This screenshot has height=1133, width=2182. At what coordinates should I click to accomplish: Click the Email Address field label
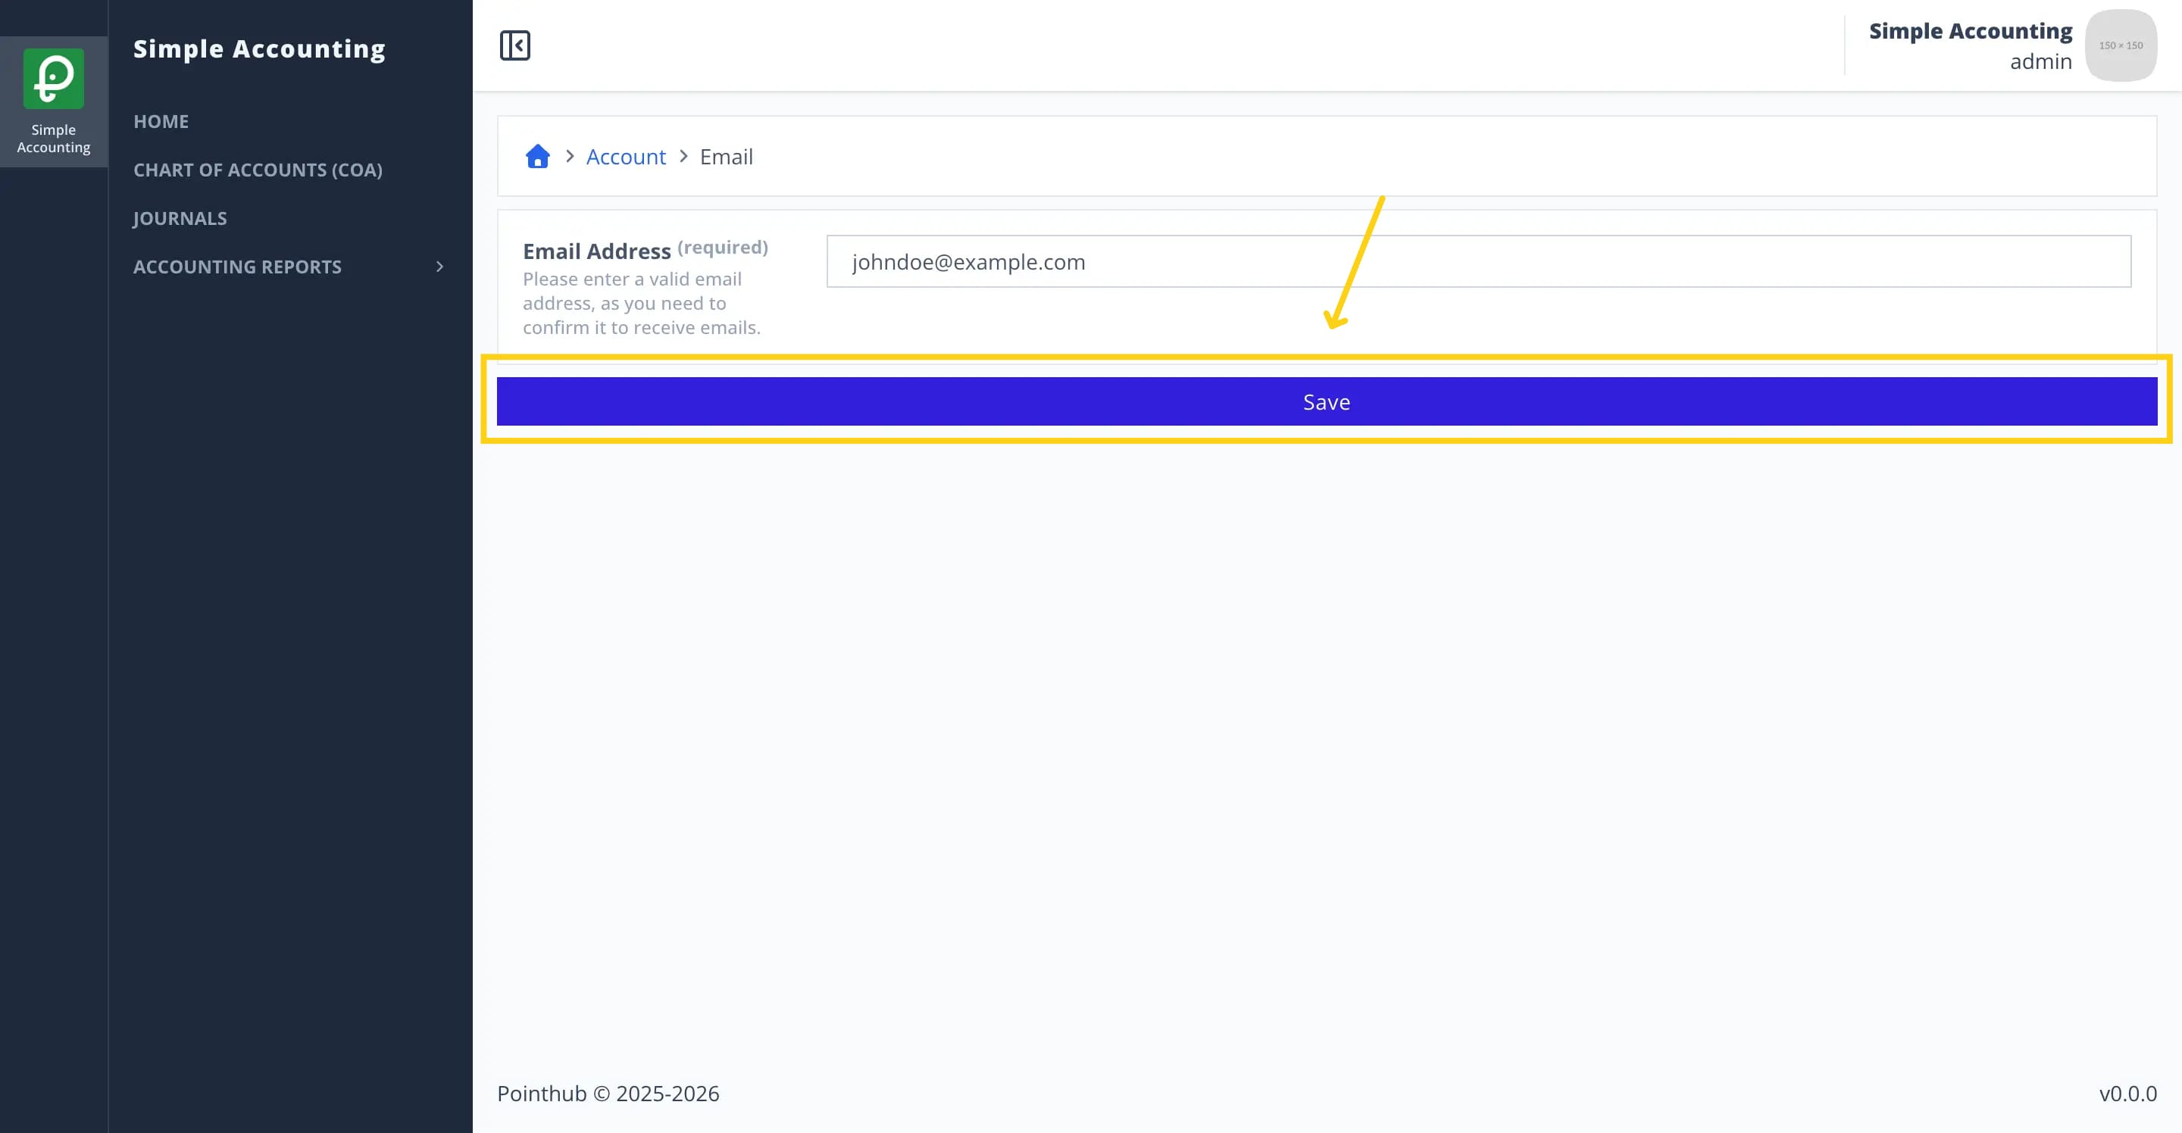[x=596, y=251]
